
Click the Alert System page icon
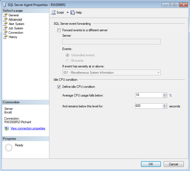(5, 24)
